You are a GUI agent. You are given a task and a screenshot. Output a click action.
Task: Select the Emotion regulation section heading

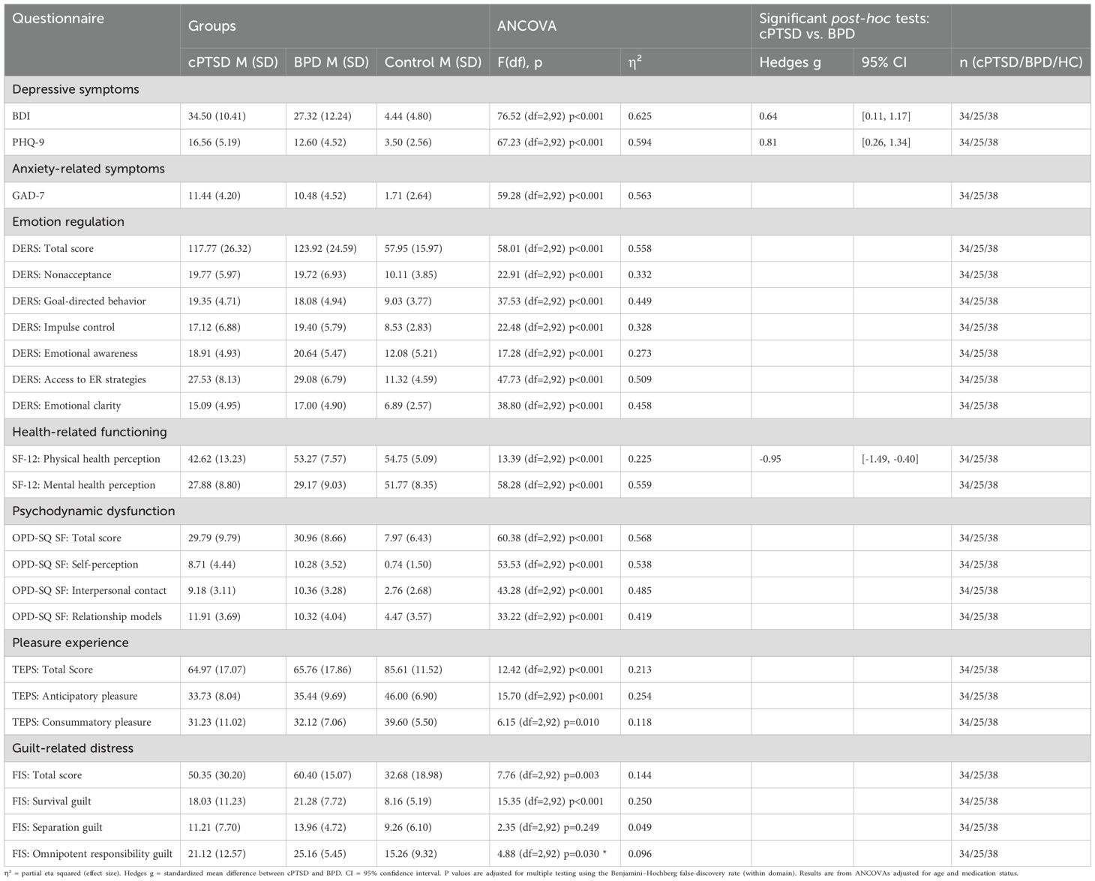click(x=68, y=222)
